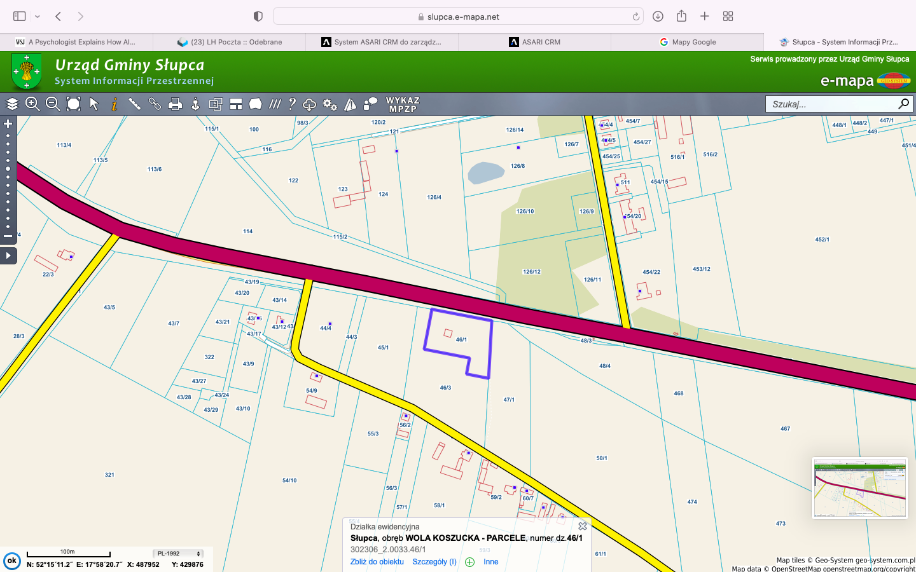Click the green plus in parcel popup
The width and height of the screenshot is (916, 572).
click(470, 562)
